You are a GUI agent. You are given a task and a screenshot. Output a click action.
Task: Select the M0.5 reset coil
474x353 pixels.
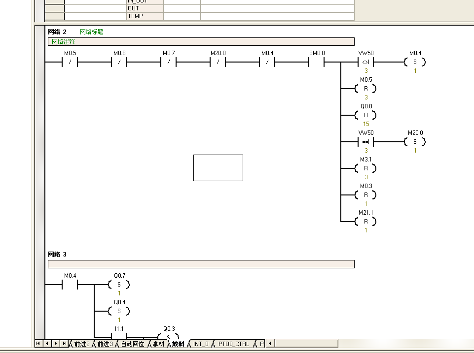(366, 89)
